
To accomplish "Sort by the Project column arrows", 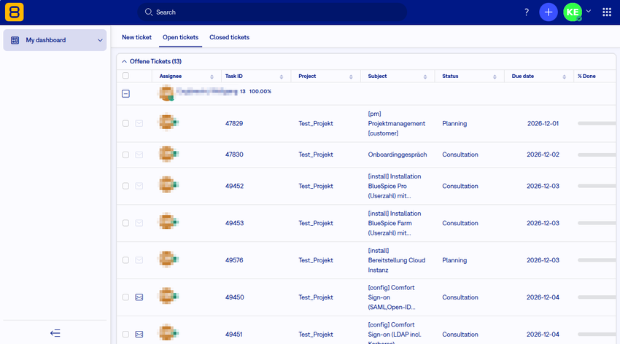I will tap(351, 77).
